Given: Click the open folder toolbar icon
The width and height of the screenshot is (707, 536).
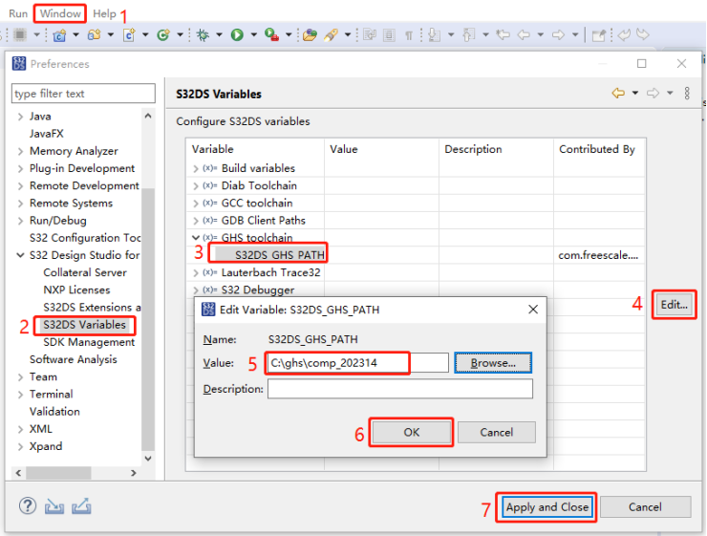Looking at the screenshot, I should tap(309, 35).
